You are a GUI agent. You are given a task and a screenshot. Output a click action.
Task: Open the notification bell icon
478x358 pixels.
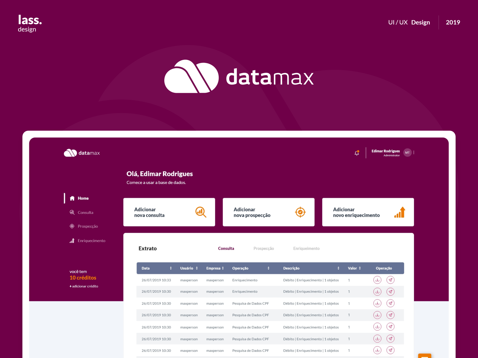click(x=357, y=152)
